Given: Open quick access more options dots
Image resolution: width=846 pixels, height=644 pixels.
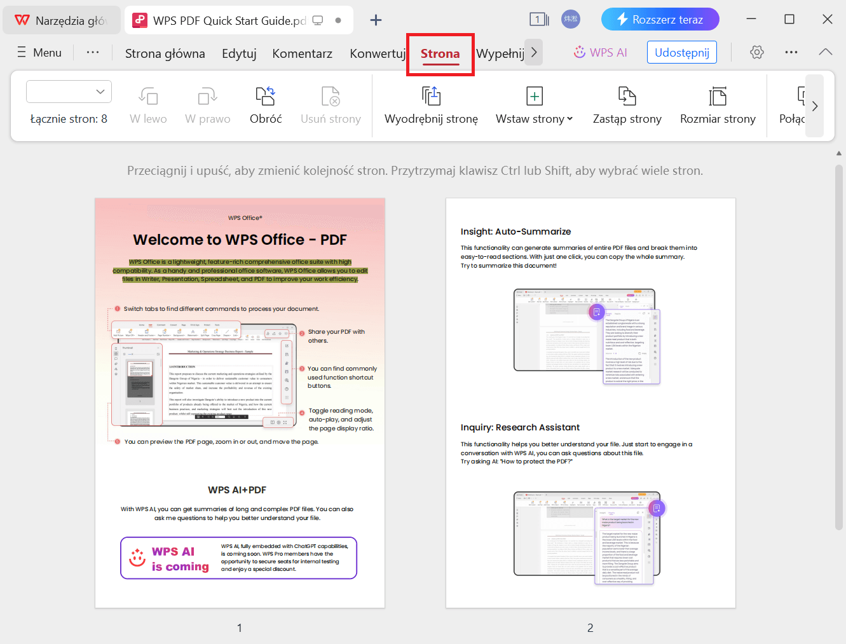Looking at the screenshot, I should click(93, 52).
